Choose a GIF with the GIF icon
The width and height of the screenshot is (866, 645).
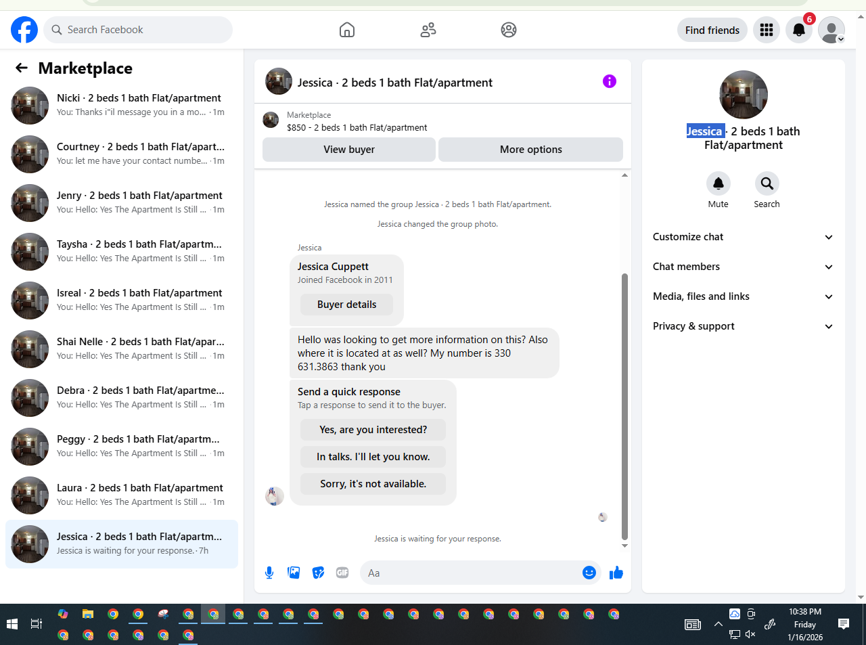[x=342, y=573]
